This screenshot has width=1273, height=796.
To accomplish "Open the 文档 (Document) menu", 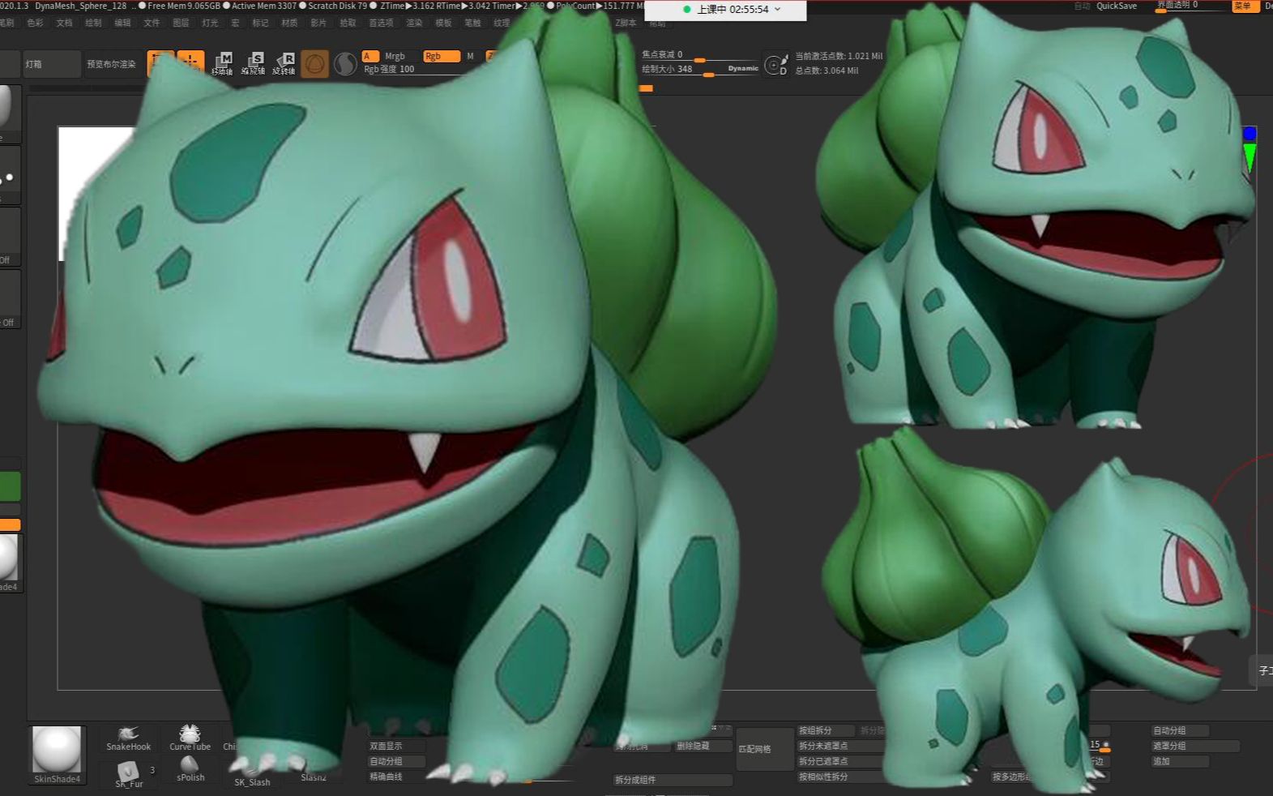I will coord(64,24).
